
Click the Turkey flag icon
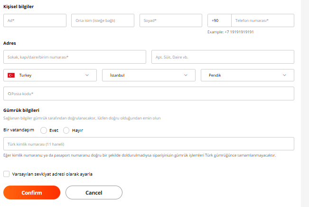[11, 75]
